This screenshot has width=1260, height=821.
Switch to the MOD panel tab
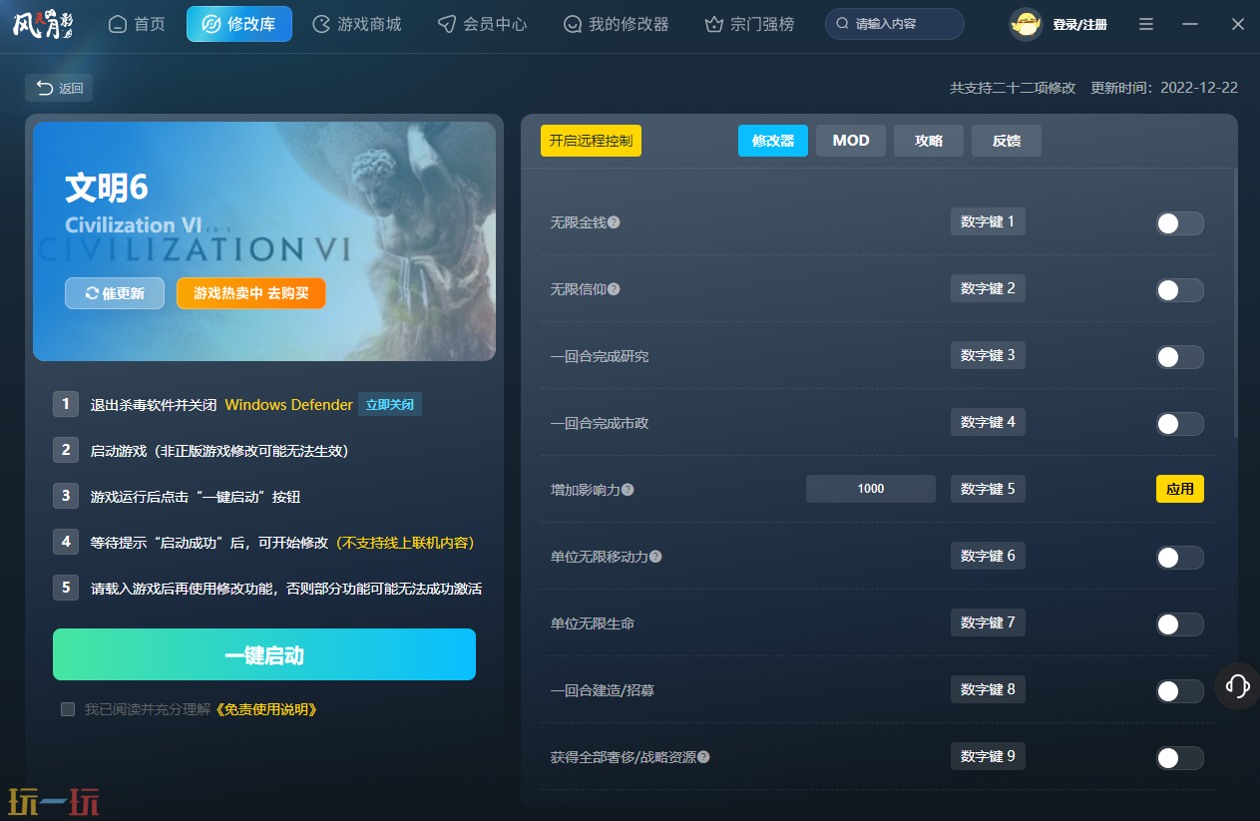coord(851,141)
